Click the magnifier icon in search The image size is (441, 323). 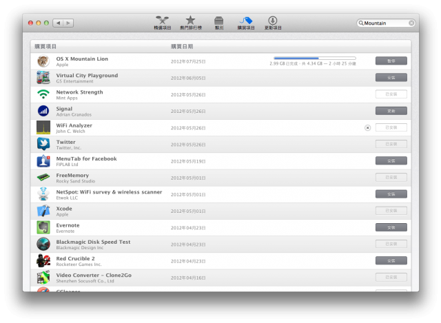[361, 23]
